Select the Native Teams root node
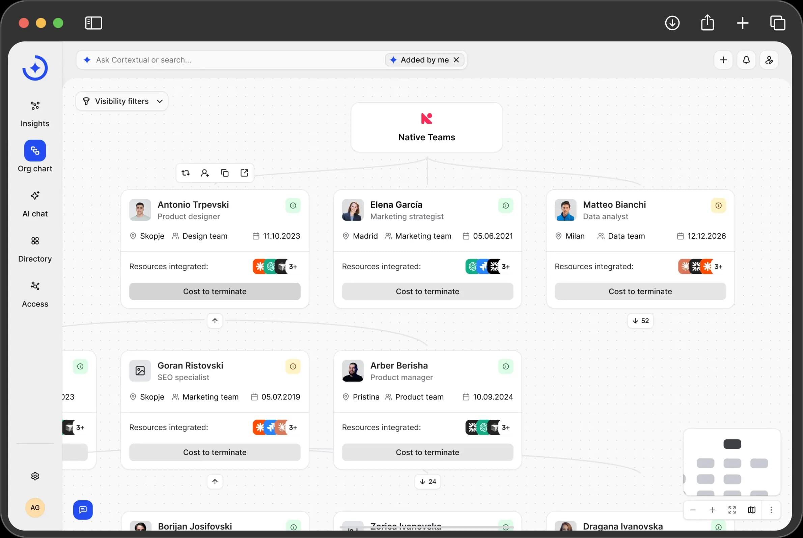 pyautogui.click(x=426, y=127)
